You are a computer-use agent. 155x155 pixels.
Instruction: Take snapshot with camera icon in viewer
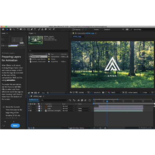coord(103,92)
